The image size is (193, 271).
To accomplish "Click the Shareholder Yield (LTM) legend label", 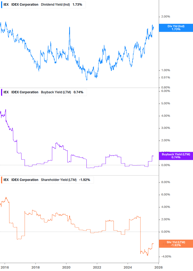I will (59, 180).
